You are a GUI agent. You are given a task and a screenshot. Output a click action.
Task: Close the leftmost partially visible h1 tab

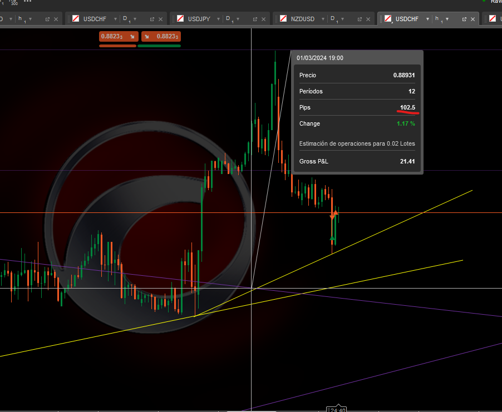(x=56, y=19)
